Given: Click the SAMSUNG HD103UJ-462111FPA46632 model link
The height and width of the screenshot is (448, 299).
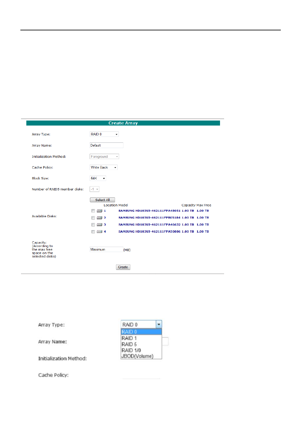Looking at the screenshot, I should [x=149, y=225].
